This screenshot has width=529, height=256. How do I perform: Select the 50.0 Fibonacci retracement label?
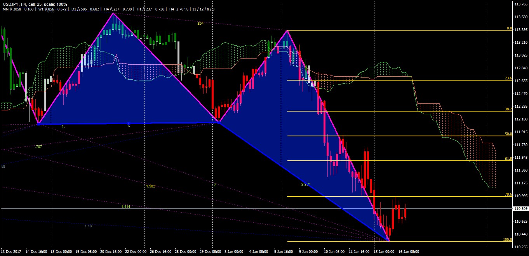[x=508, y=134]
